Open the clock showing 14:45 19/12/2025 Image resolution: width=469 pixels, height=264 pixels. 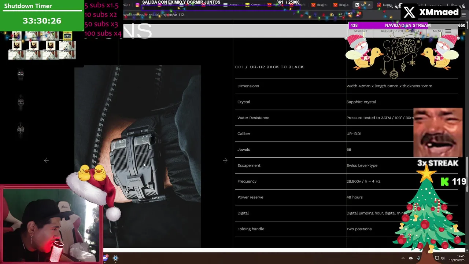pyautogui.click(x=458, y=258)
